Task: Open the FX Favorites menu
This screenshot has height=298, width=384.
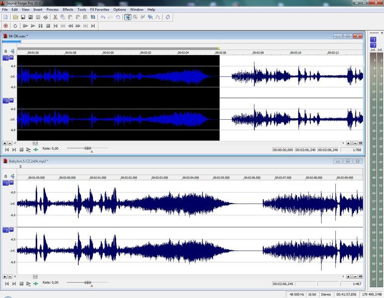Action: click(x=100, y=9)
